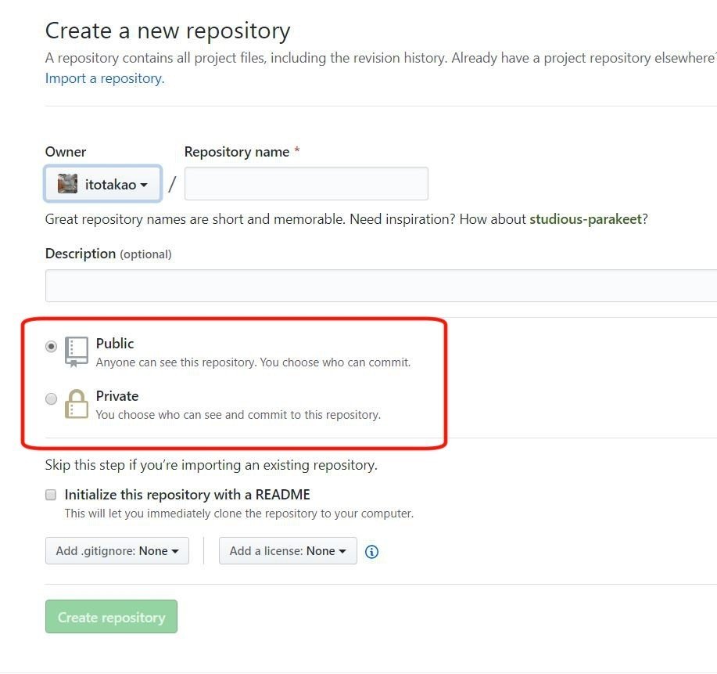This screenshot has height=674, width=717.
Task: Enable Initialize this repository with a README
Action: (x=51, y=495)
